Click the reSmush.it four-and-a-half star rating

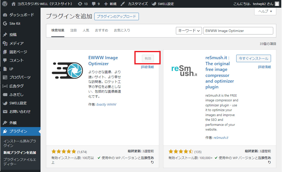click(x=181, y=152)
